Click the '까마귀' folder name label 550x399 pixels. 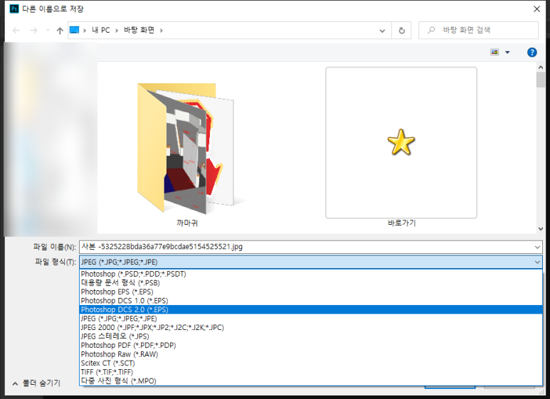click(x=187, y=223)
